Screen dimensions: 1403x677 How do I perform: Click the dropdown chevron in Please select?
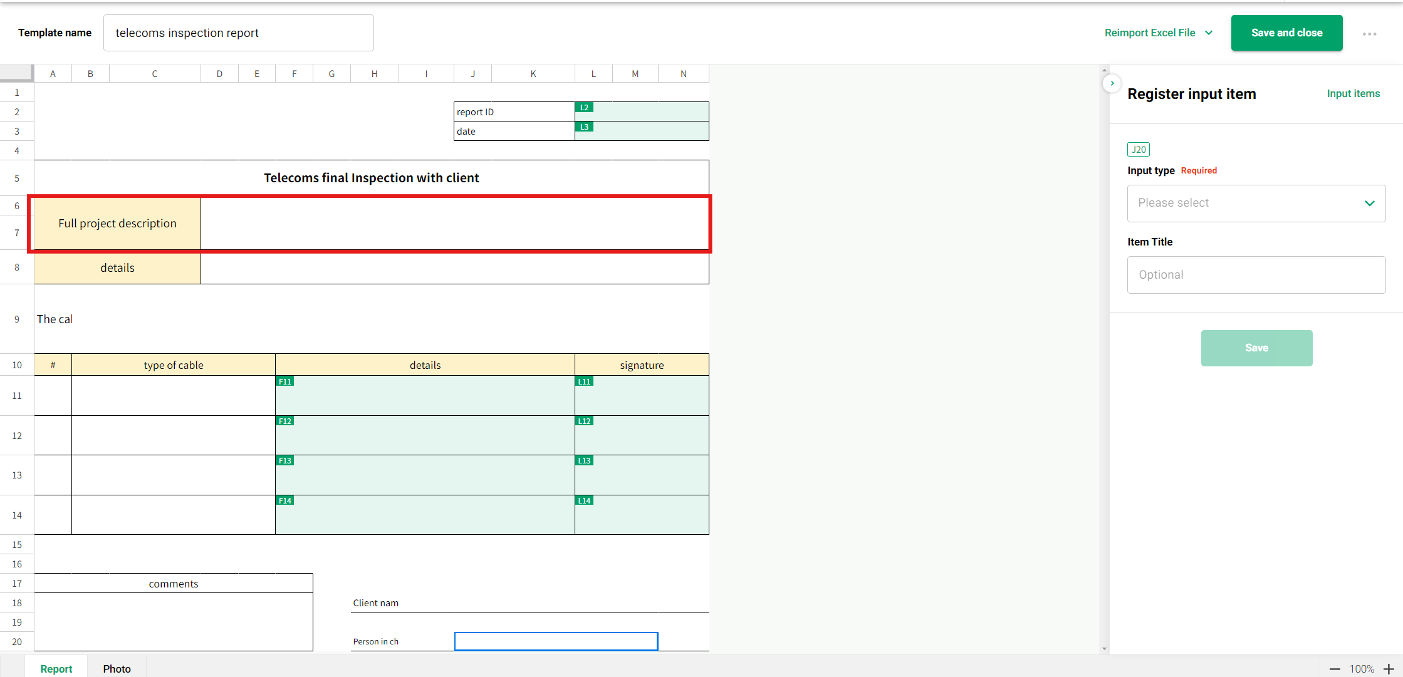point(1369,203)
